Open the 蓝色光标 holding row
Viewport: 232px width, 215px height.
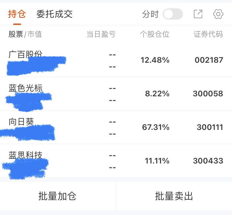tap(26, 88)
